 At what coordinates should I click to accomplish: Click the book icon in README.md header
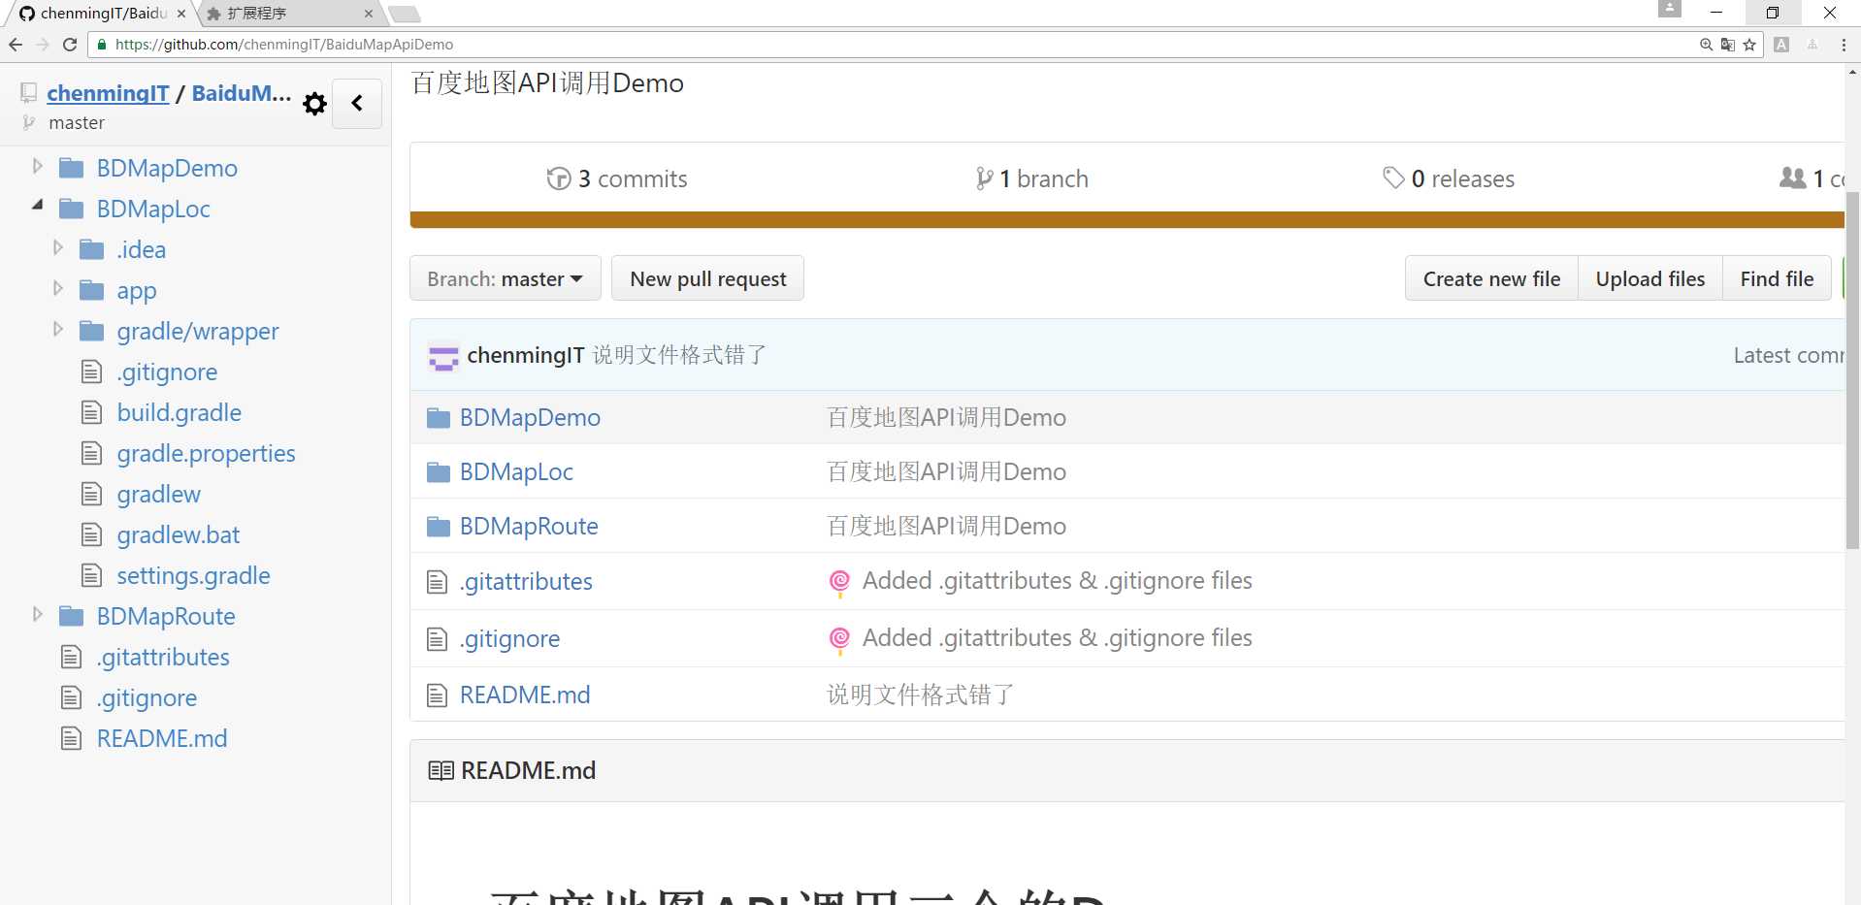coord(441,771)
